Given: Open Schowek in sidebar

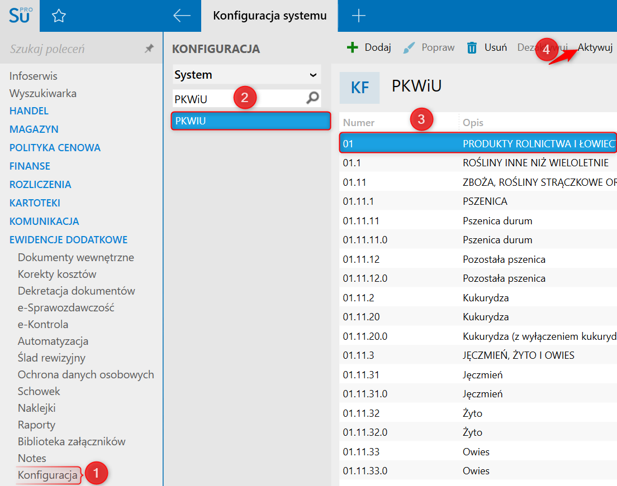Looking at the screenshot, I should 39,391.
